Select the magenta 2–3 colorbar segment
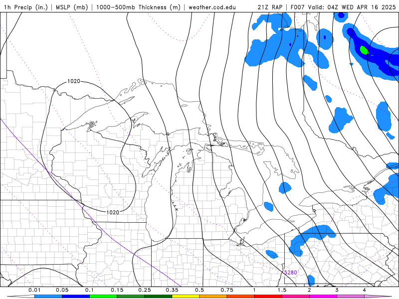 [323, 297]
